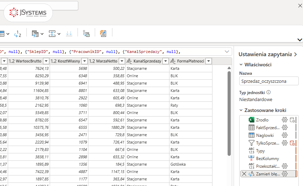Click the info icon next to Typ jednostki
Image resolution: width=303 pixels, height=186 pixels.
click(268, 92)
